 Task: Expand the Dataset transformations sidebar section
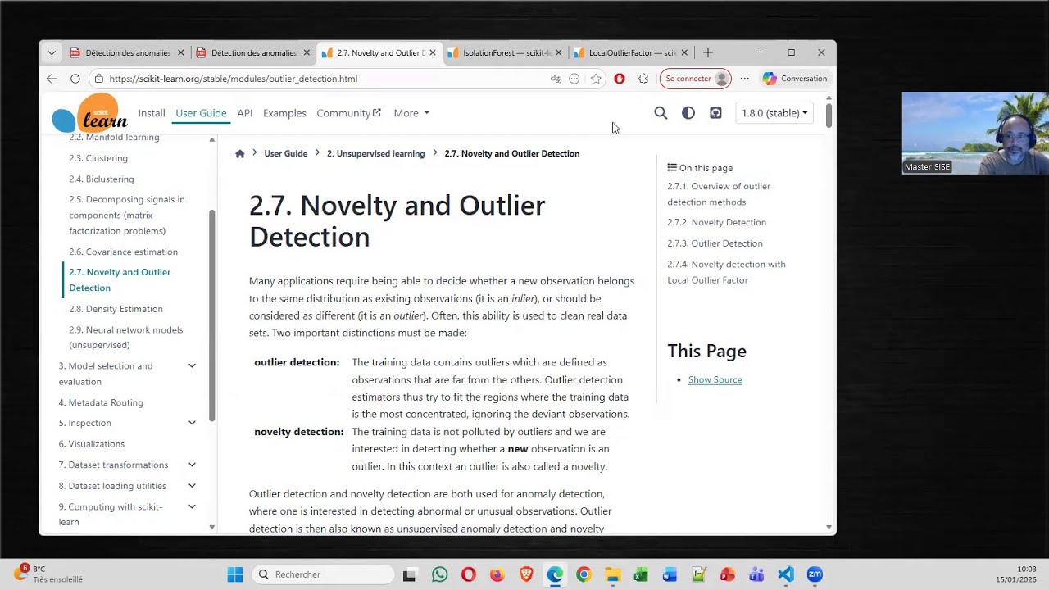(192, 465)
